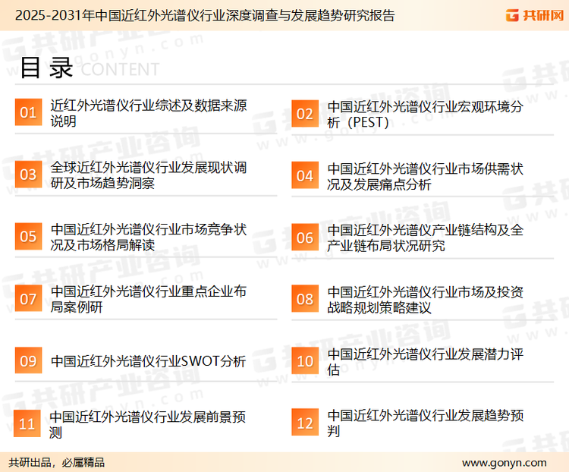Click the orange 11 number badge
Screen dimensions: 569x472
coord(27,423)
